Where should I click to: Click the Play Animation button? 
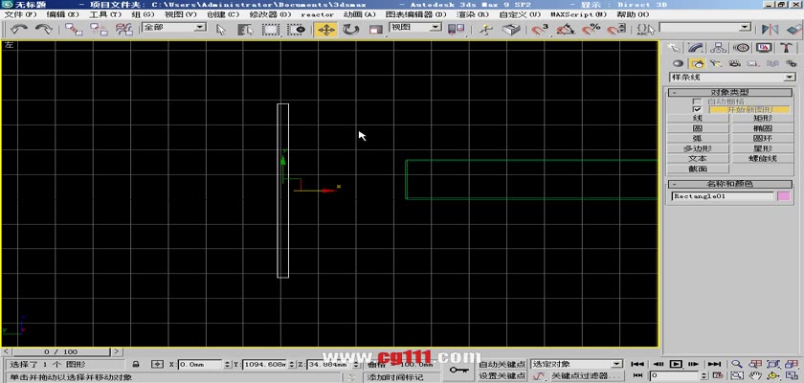(x=676, y=364)
